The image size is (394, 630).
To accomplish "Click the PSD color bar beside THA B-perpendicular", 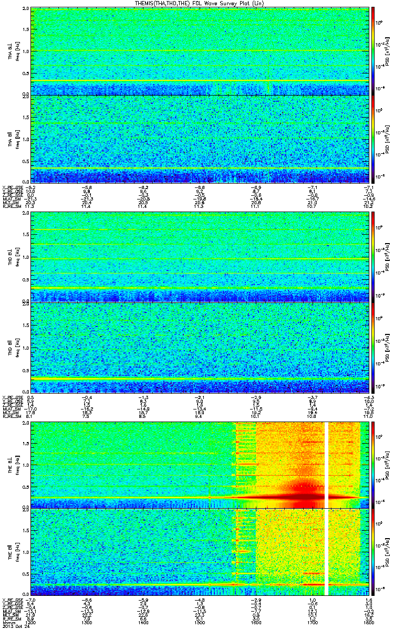I will [373, 51].
